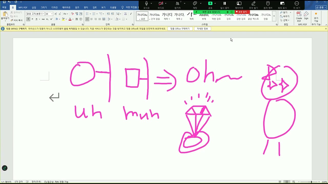Expand the styles gallery more arrow

[274, 16]
